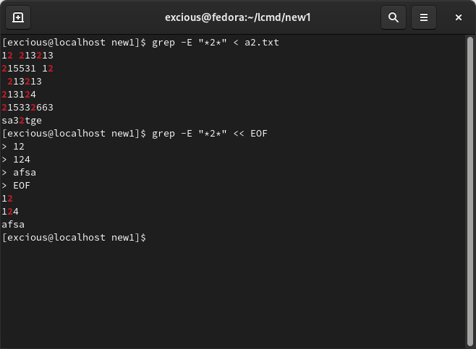
Task: Click the second grep command with << EOF
Action: 210,134
